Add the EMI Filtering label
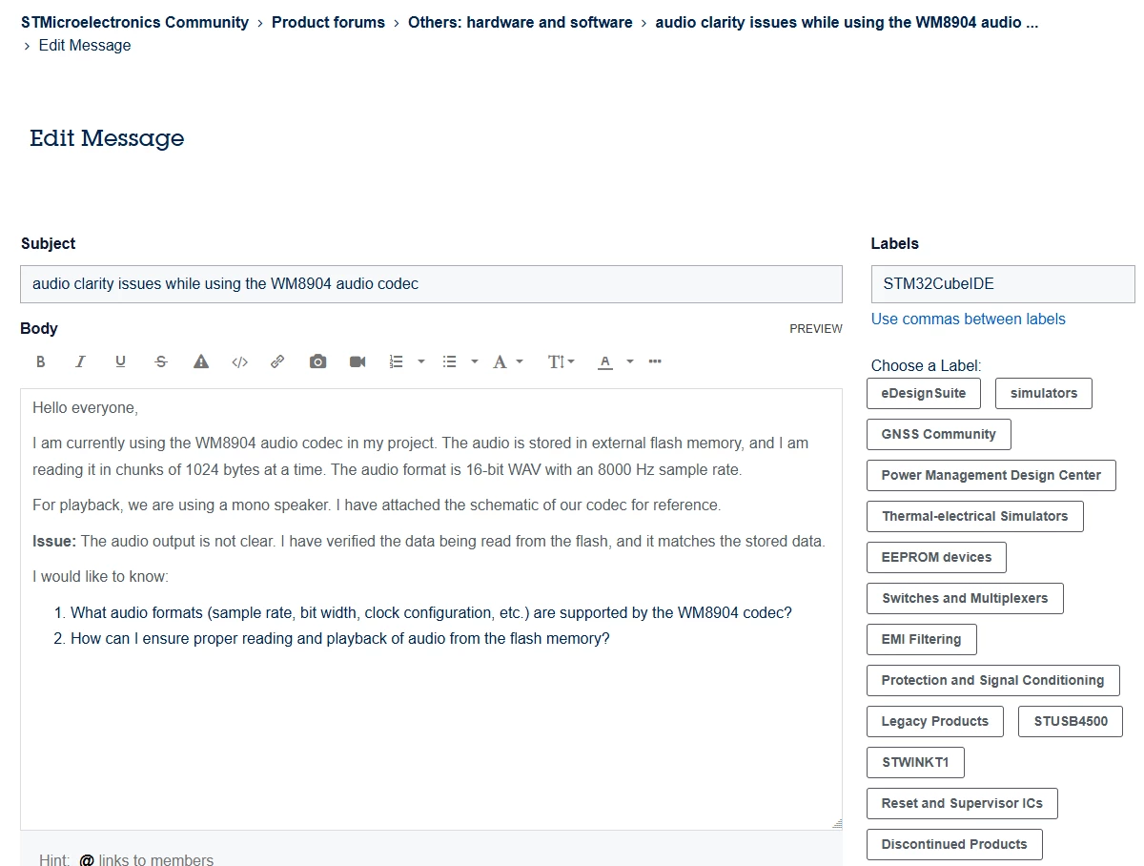1144x866 pixels. (922, 639)
